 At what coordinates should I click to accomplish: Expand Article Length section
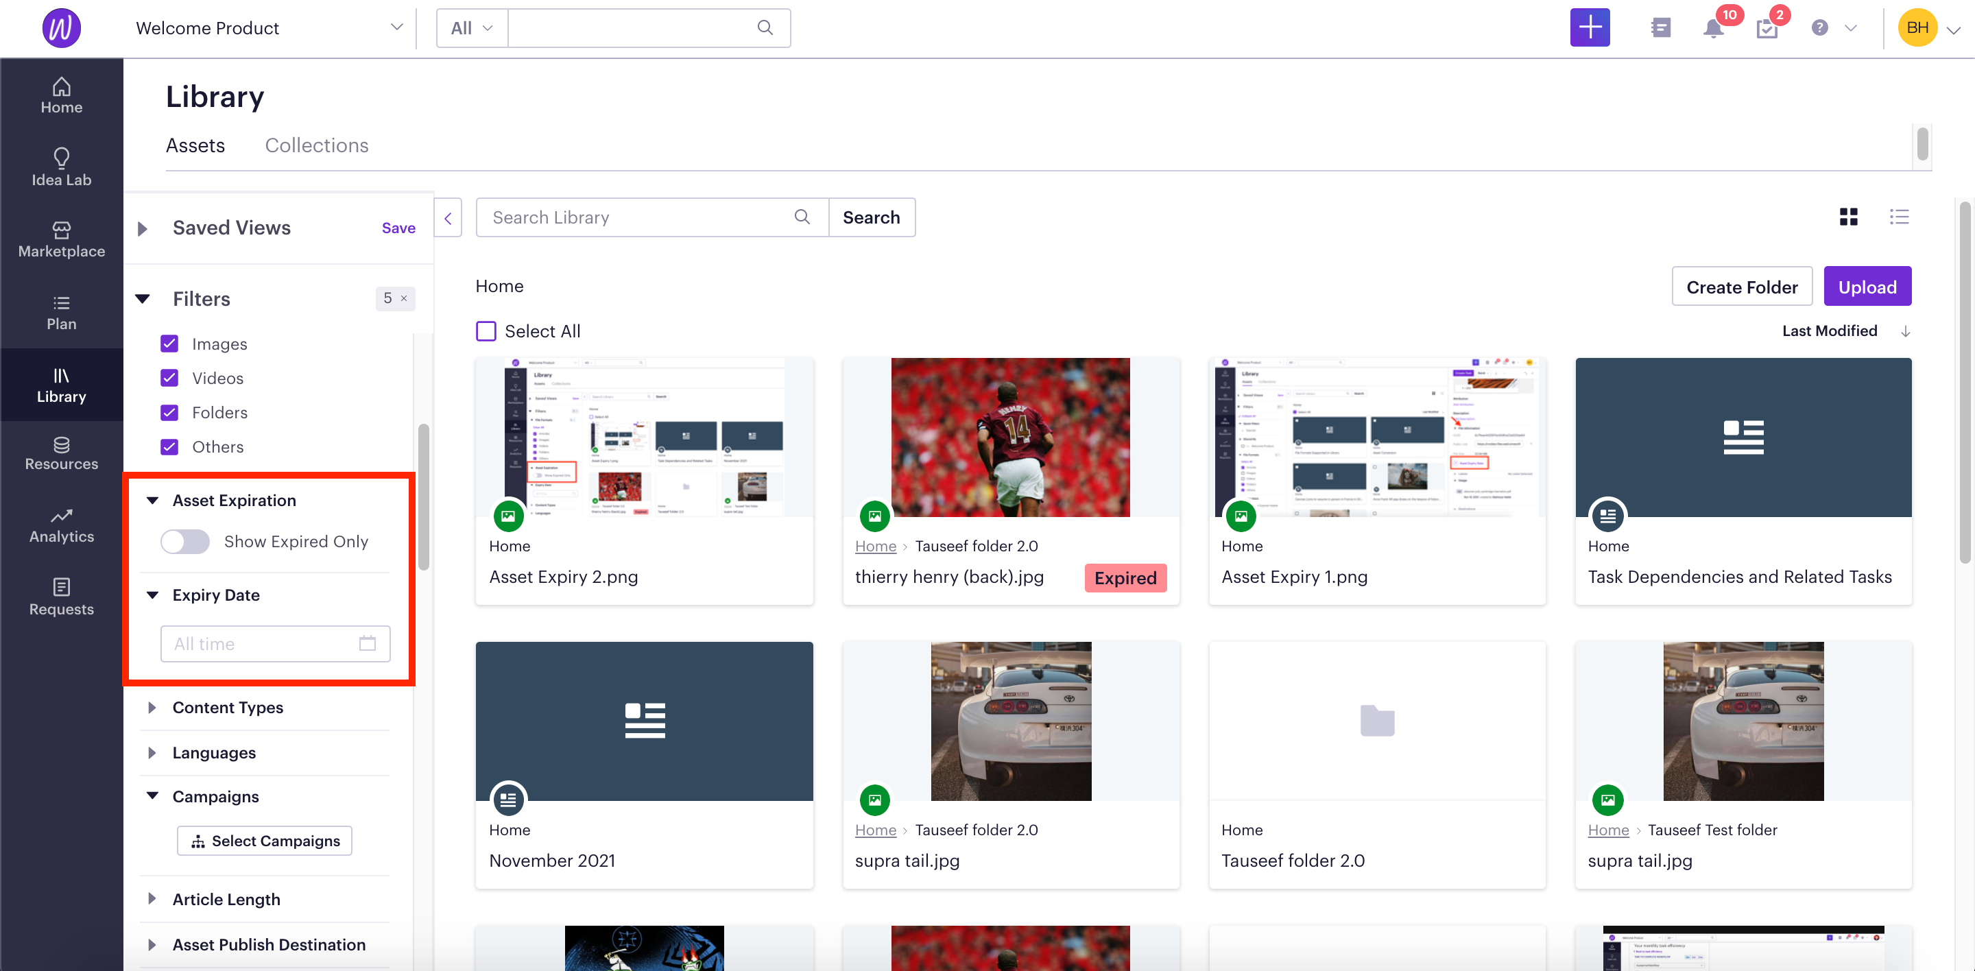(152, 898)
